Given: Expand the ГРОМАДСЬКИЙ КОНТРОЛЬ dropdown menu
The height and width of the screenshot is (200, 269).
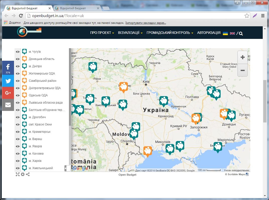Looking at the screenshot, I should 170,33.
